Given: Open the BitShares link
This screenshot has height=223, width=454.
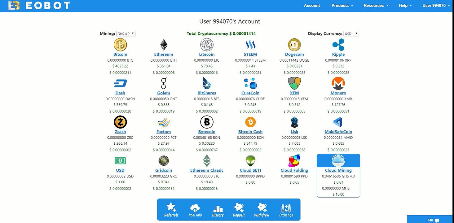Looking at the screenshot, I should click(207, 93).
